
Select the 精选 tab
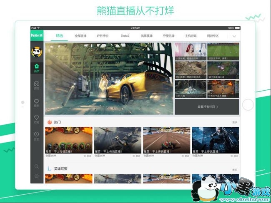click(60, 36)
